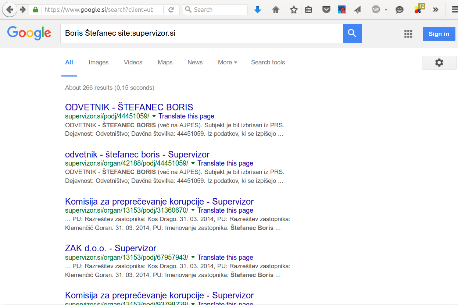This screenshot has height=305, width=458.
Task: Show site security info via green padlock
Action: pyautogui.click(x=35, y=10)
